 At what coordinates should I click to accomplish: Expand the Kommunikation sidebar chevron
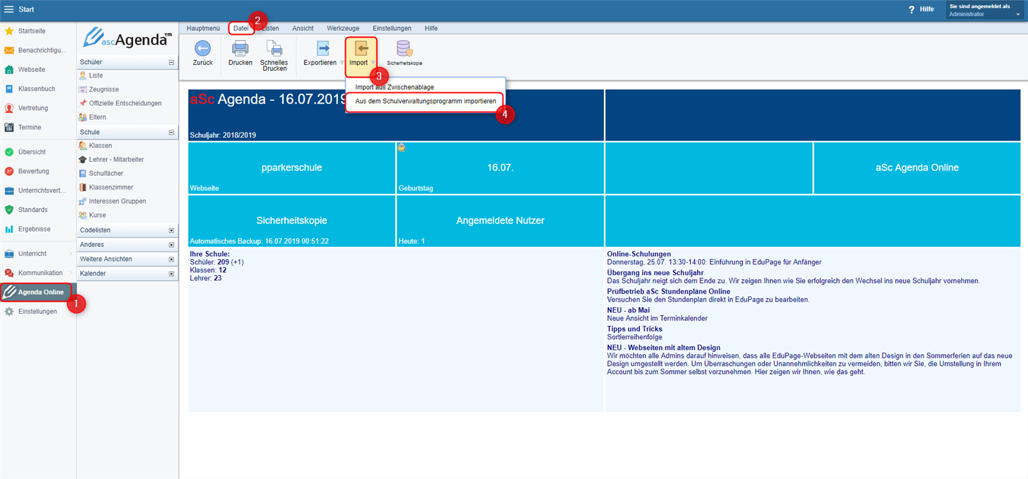70,273
